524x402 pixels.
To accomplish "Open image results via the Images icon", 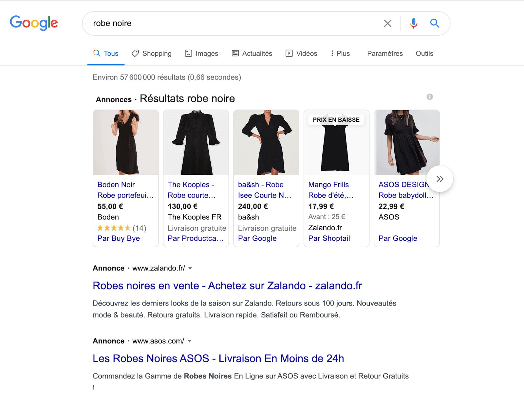I will click(x=188, y=53).
